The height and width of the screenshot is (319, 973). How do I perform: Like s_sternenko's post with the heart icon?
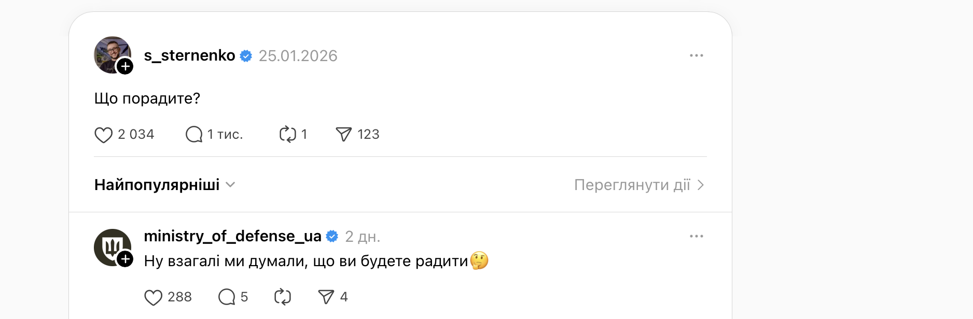click(x=104, y=134)
